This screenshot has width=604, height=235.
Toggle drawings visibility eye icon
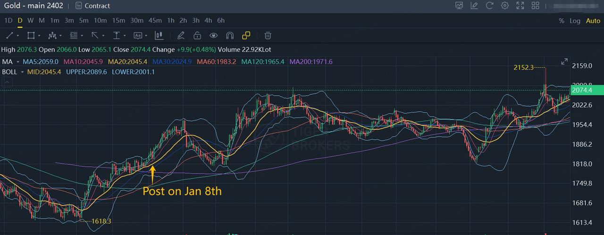(214, 35)
